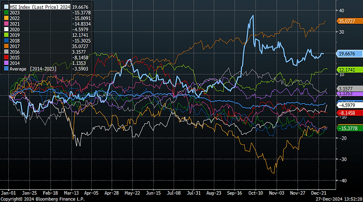Image resolution: width=363 pixels, height=202 pixels.
Task: Click the white -4.5979 price tag on right axis
Action: click(348, 105)
